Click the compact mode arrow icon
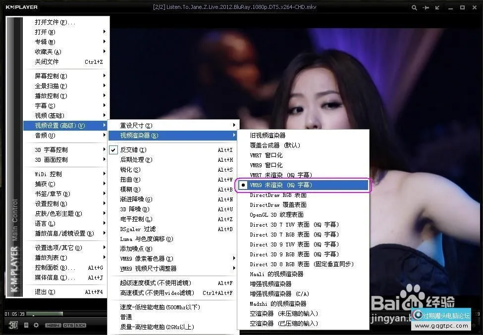The width and height of the screenshot is (483, 335). pos(438,7)
